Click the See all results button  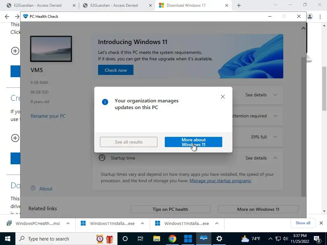click(128, 142)
